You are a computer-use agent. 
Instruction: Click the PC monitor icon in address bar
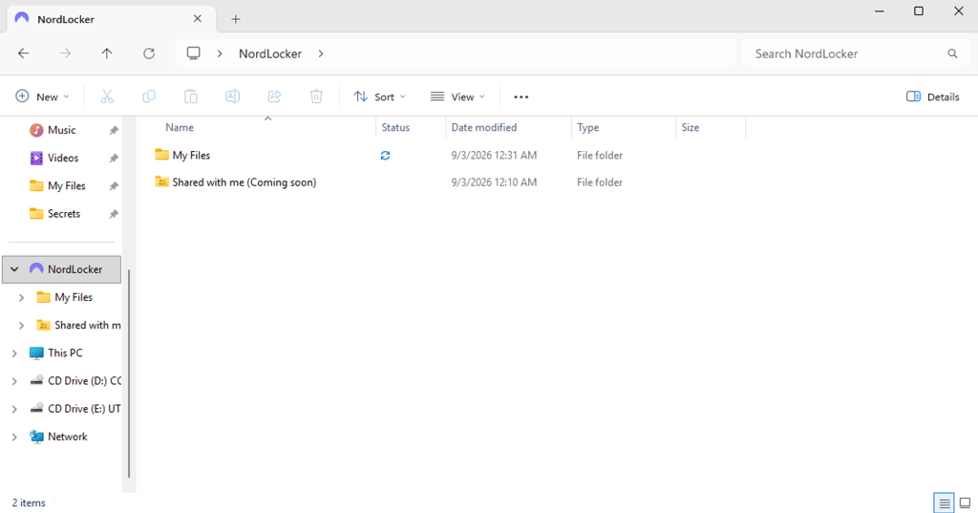pyautogui.click(x=193, y=53)
